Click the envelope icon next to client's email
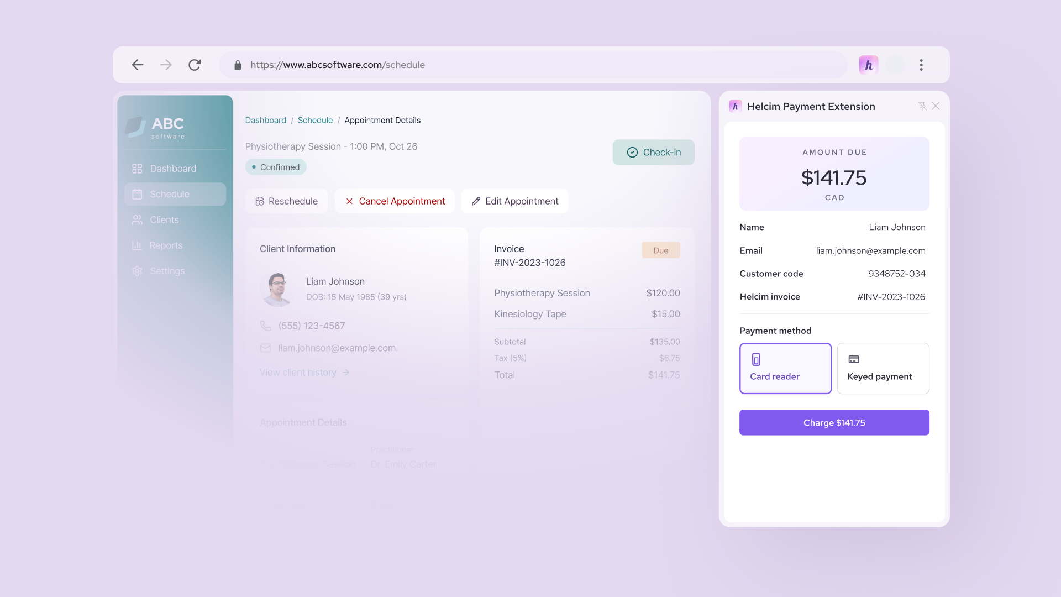The height and width of the screenshot is (597, 1061). click(x=266, y=348)
